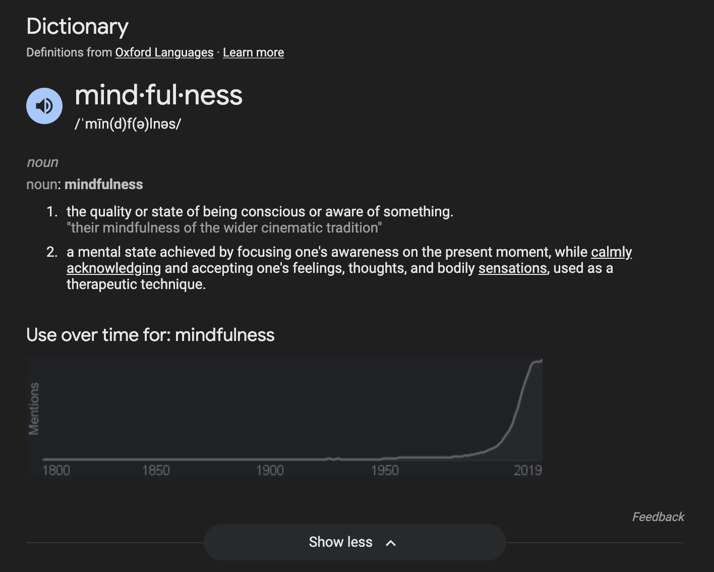Follow the 'calmly' word link

click(611, 252)
